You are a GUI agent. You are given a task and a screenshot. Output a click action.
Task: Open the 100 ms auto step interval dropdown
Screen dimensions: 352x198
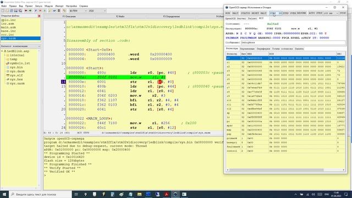(x=331, y=13)
